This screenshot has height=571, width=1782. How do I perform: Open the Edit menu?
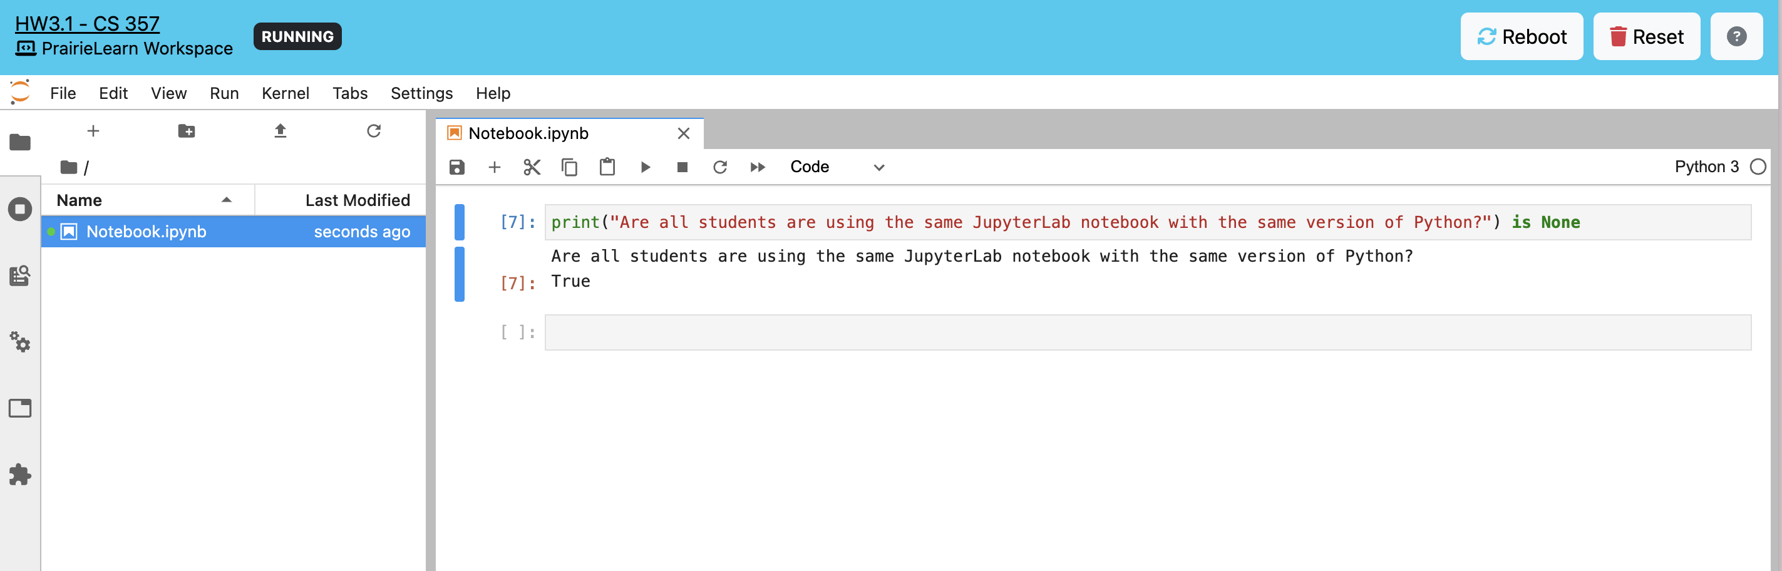coord(113,93)
